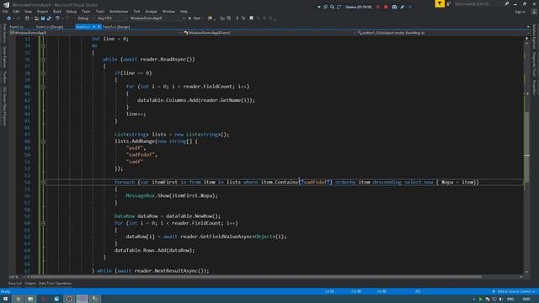Image resolution: width=539 pixels, height=303 pixels.
Task: Click the dataTable.Rows.Add(dataRow) line
Action: coord(154,251)
